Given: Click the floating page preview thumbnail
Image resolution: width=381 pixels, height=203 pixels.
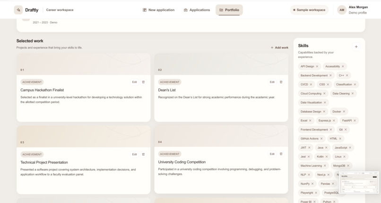Looking at the screenshot, I should pyautogui.click(x=359, y=182).
